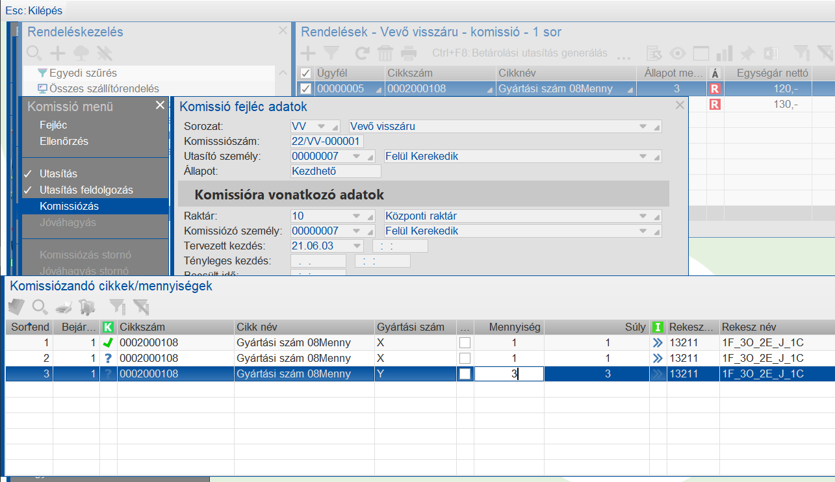Open Ellenőrzés in Komissió menu

tap(64, 141)
